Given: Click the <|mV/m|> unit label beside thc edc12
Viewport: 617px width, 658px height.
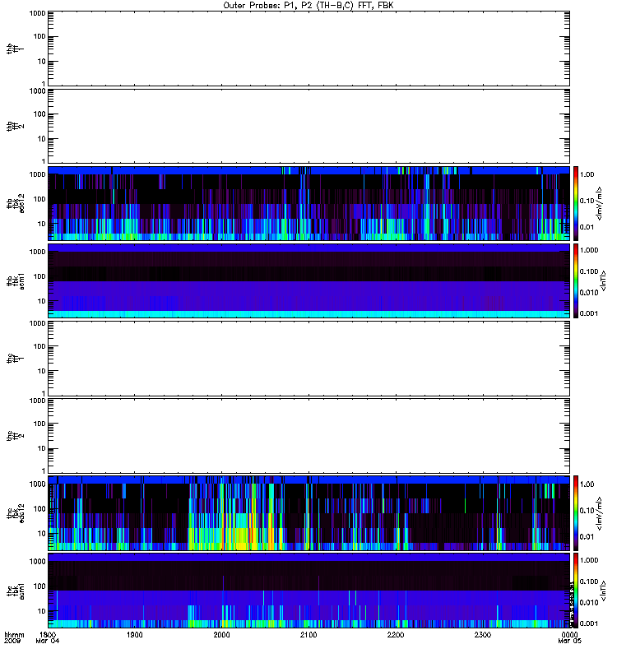Looking at the screenshot, I should pyautogui.click(x=600, y=512).
